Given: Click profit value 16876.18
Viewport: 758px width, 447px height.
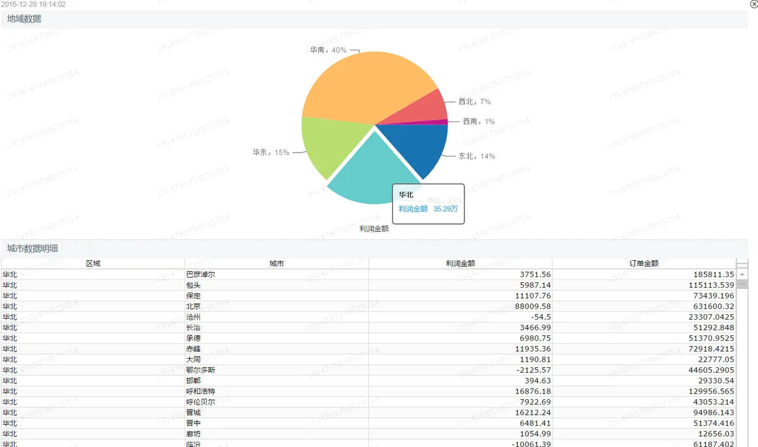Looking at the screenshot, I should 533,391.
